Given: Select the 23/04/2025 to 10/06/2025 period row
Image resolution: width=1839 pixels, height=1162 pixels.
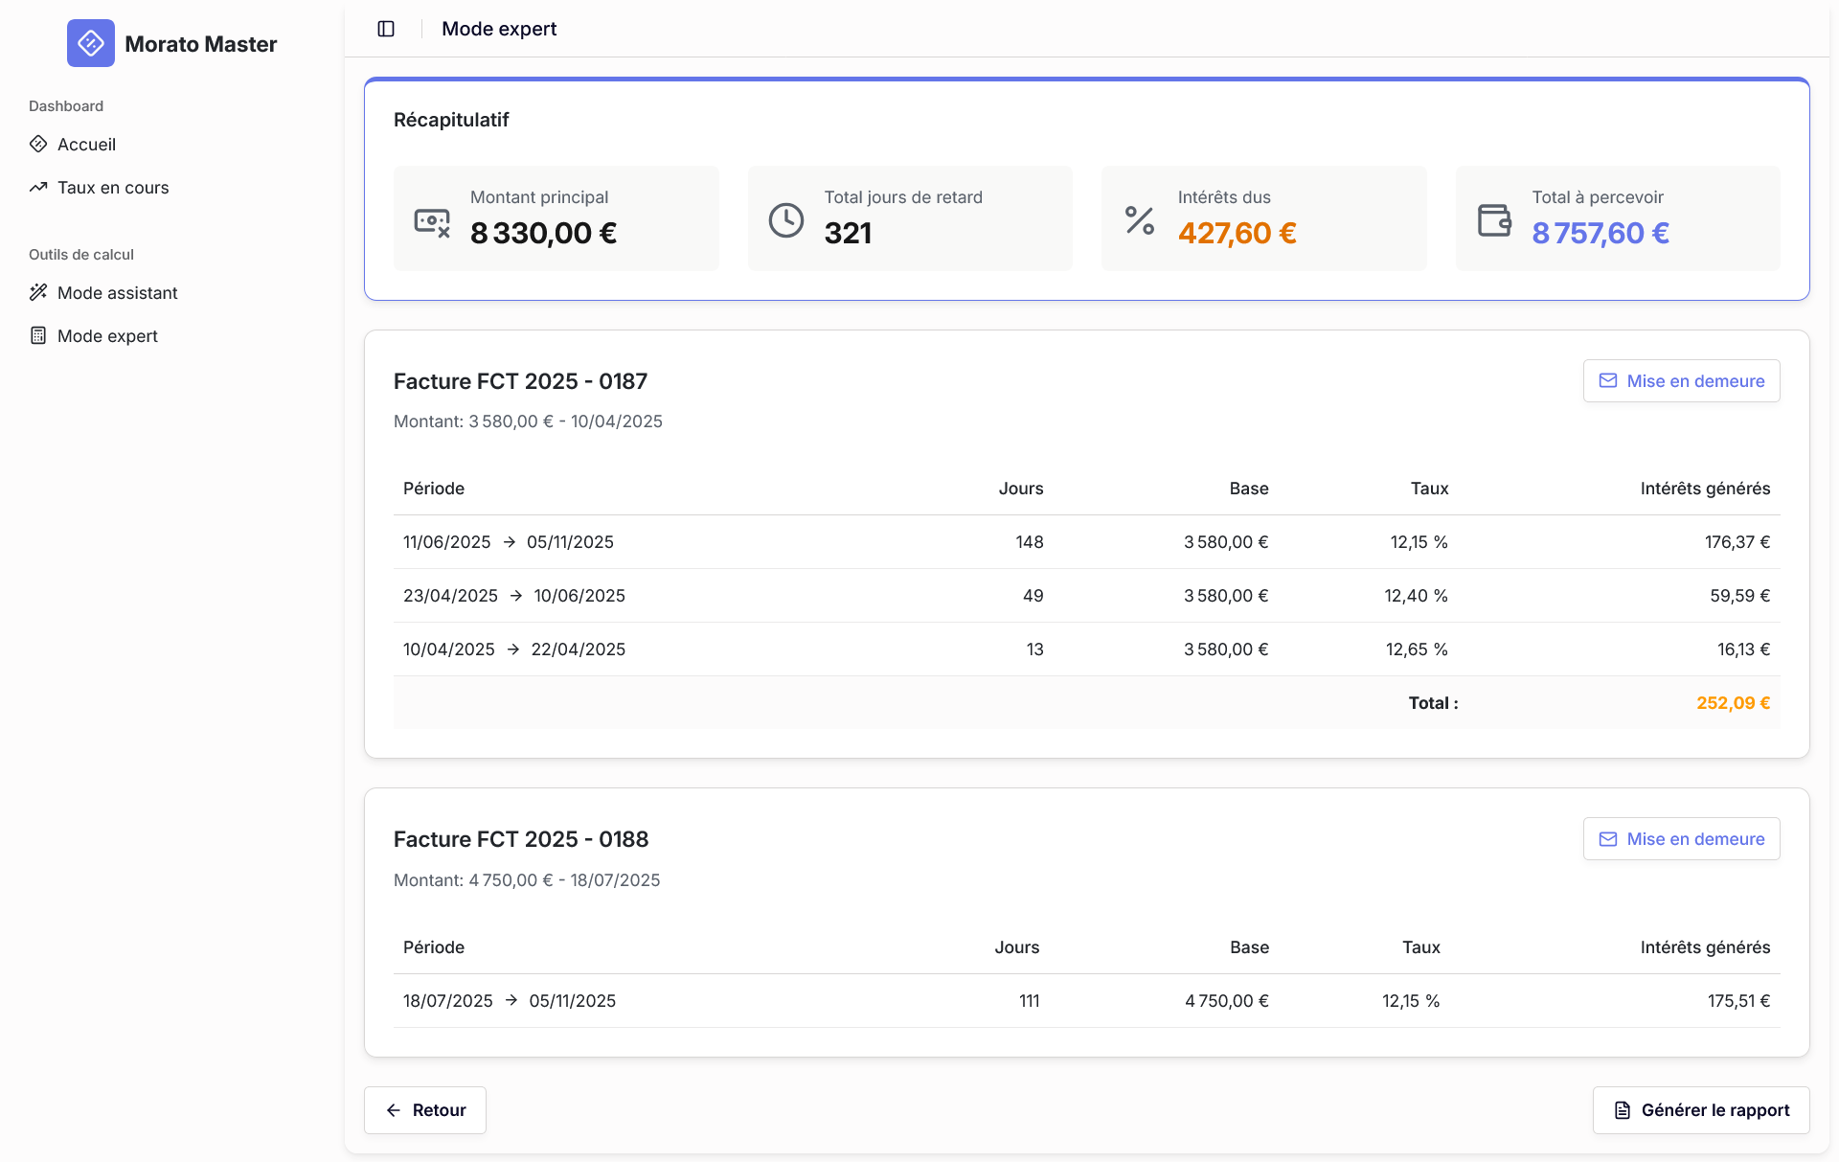Looking at the screenshot, I should (x=513, y=596).
